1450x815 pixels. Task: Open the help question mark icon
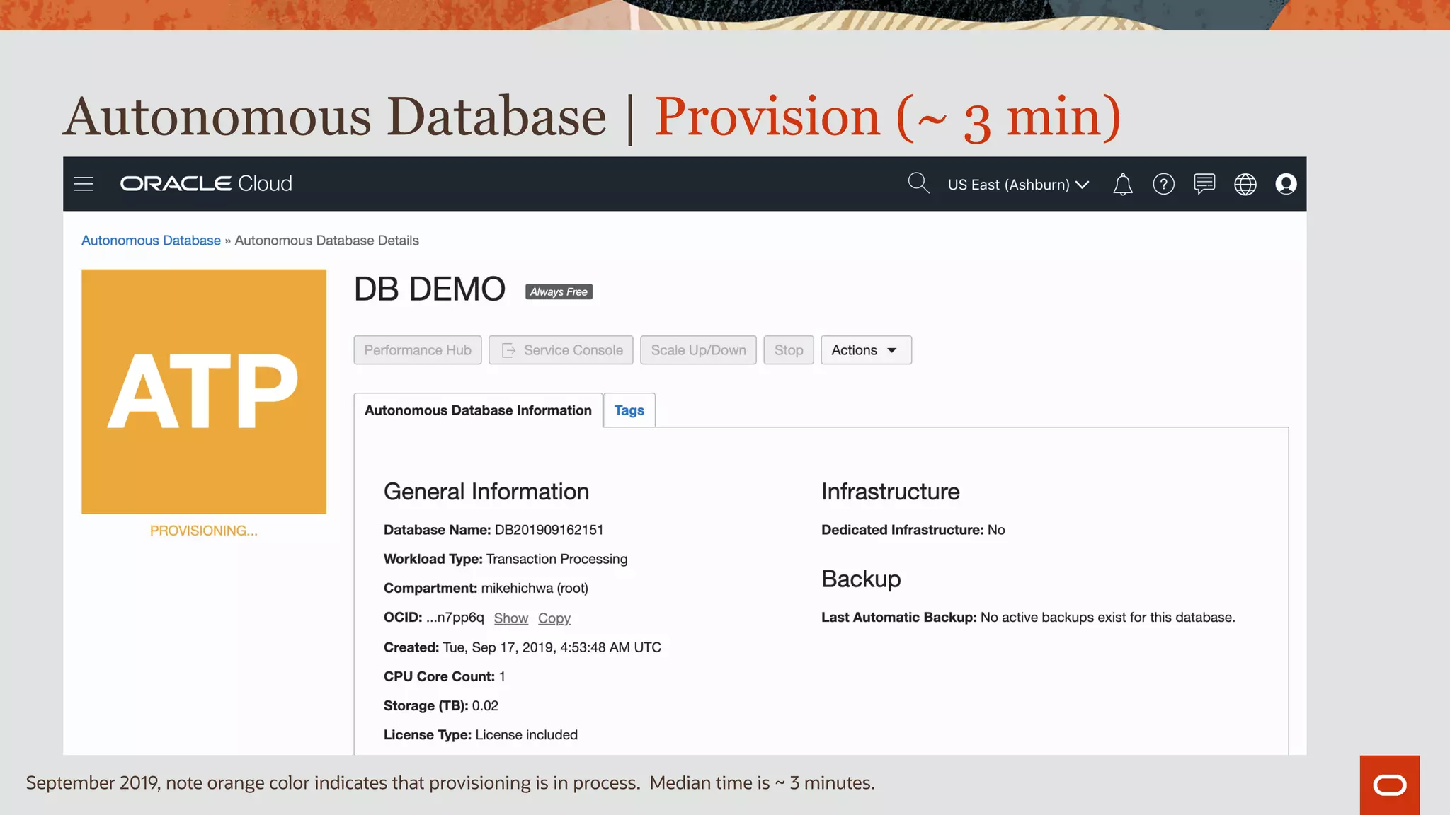1163,184
